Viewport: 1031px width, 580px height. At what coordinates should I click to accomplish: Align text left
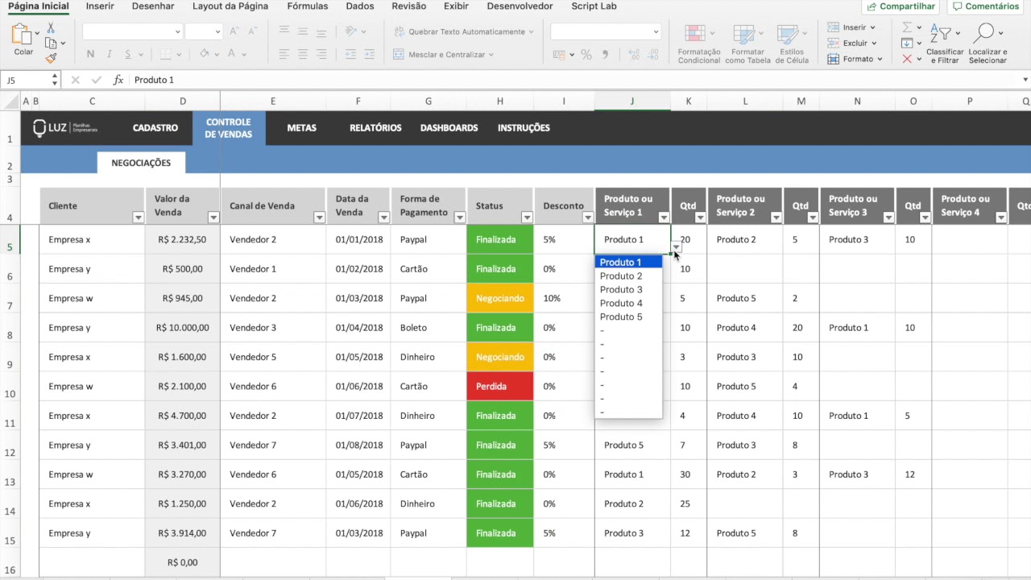pos(284,55)
